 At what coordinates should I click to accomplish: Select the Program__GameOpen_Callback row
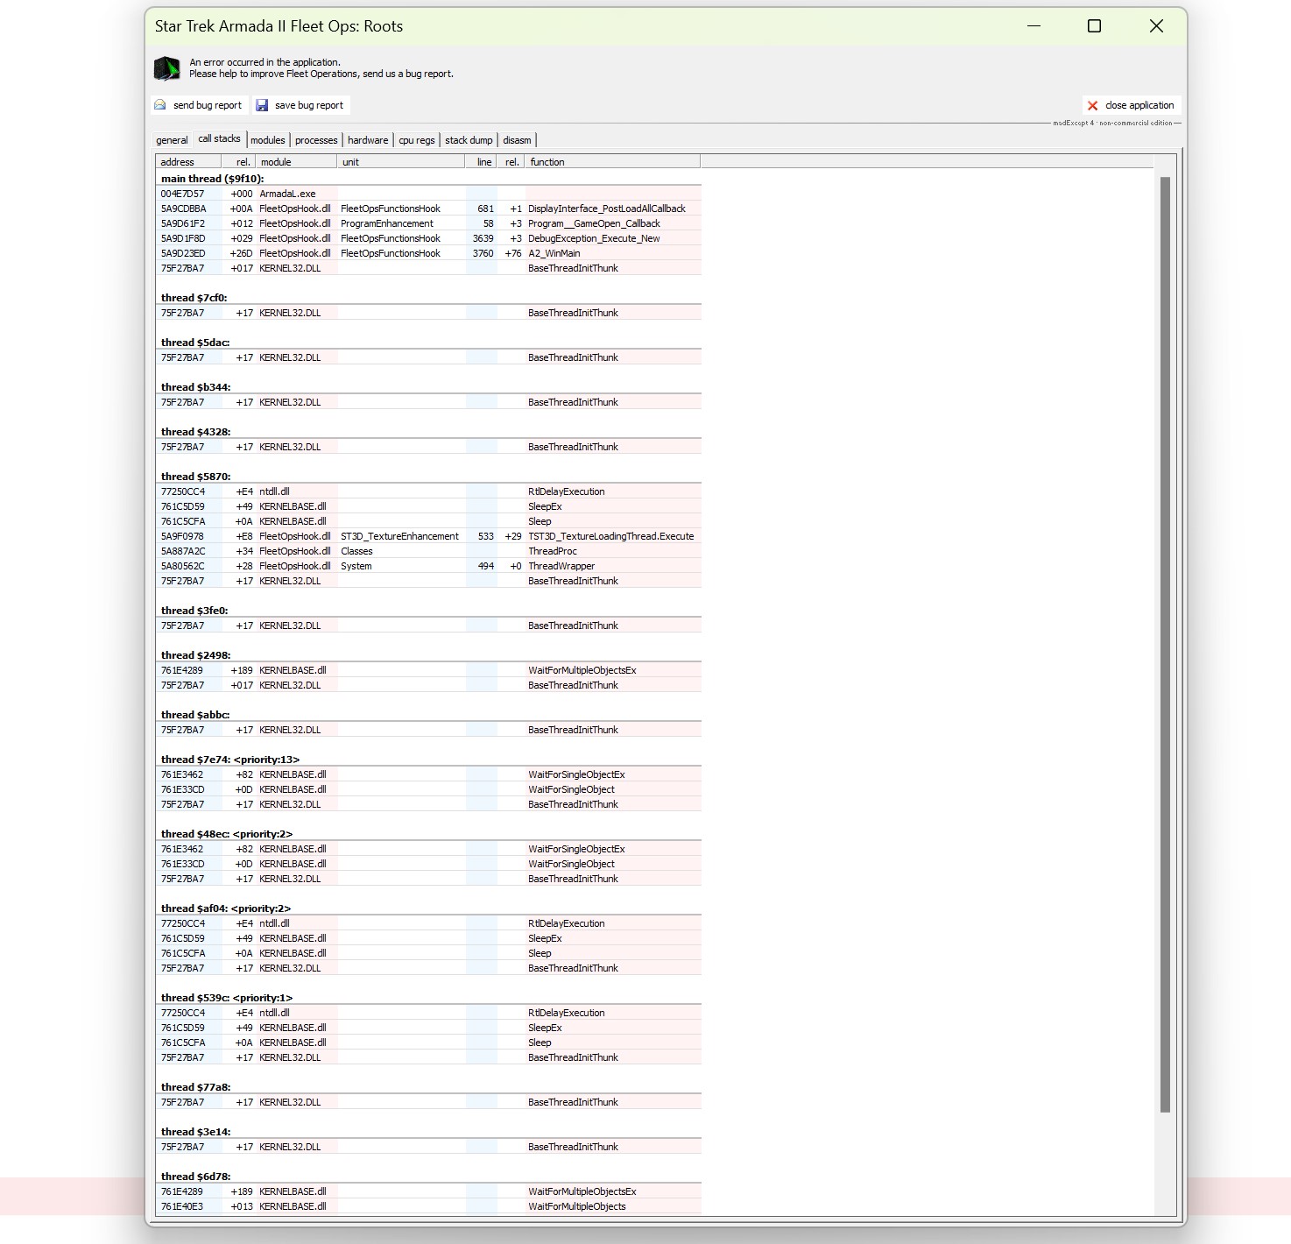coord(428,223)
